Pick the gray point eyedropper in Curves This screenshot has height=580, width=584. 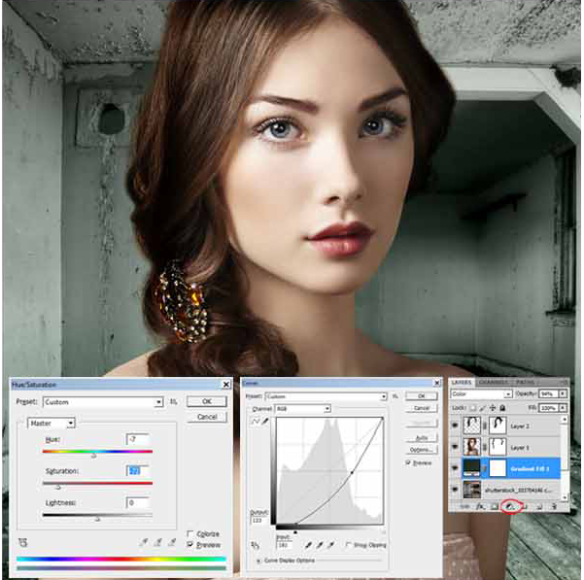pyautogui.click(x=320, y=545)
